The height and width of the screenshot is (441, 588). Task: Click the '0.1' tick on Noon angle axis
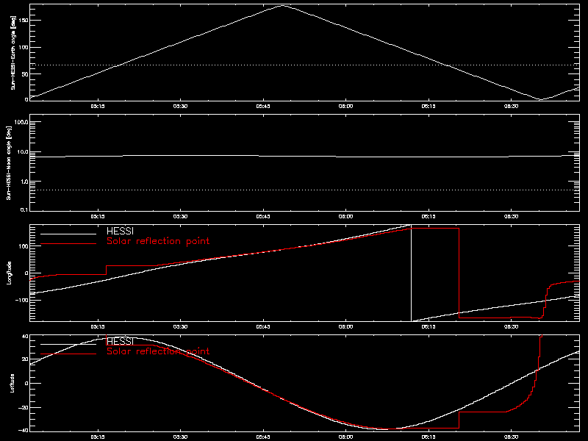coord(24,209)
